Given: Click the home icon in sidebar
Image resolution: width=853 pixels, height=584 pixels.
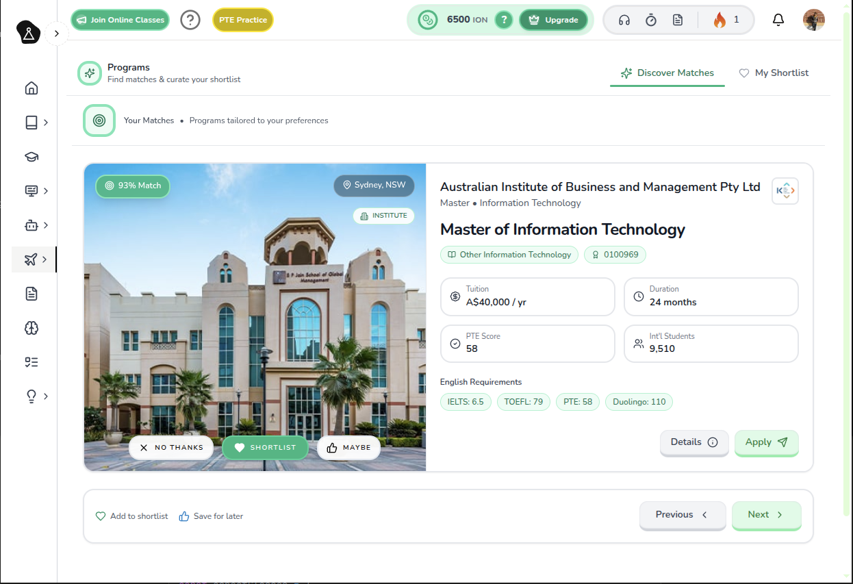Looking at the screenshot, I should [x=31, y=88].
